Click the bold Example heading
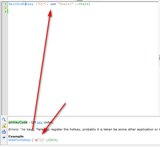This screenshot has height=147, width=160. pos(16,136)
